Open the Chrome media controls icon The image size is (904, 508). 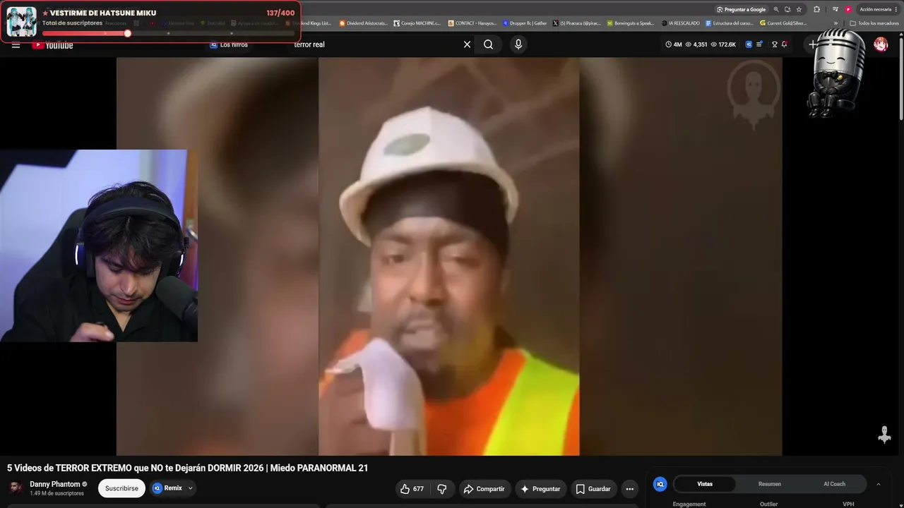[835, 9]
